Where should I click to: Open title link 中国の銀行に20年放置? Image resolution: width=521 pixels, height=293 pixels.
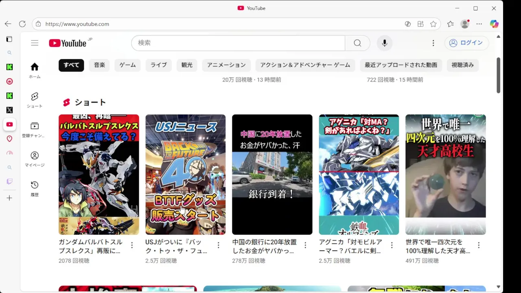[x=265, y=246]
